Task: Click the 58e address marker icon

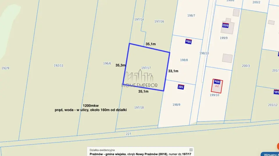Action: [188, 41]
